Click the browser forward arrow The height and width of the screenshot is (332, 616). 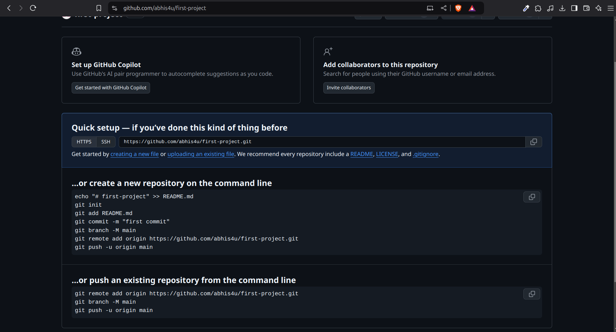[x=21, y=8]
